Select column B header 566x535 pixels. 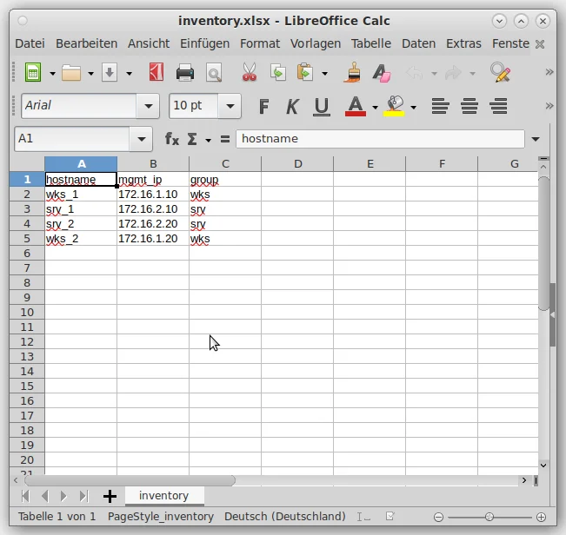coord(153,164)
